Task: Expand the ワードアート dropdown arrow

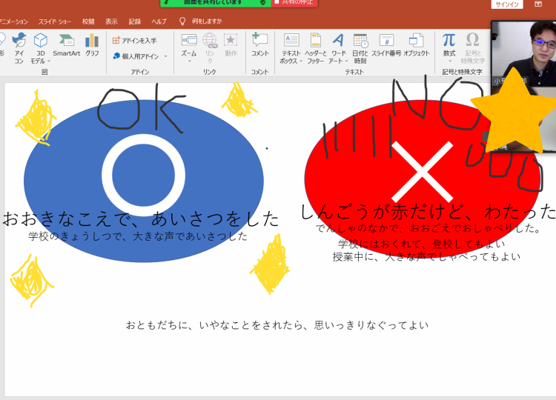Action: (x=346, y=61)
